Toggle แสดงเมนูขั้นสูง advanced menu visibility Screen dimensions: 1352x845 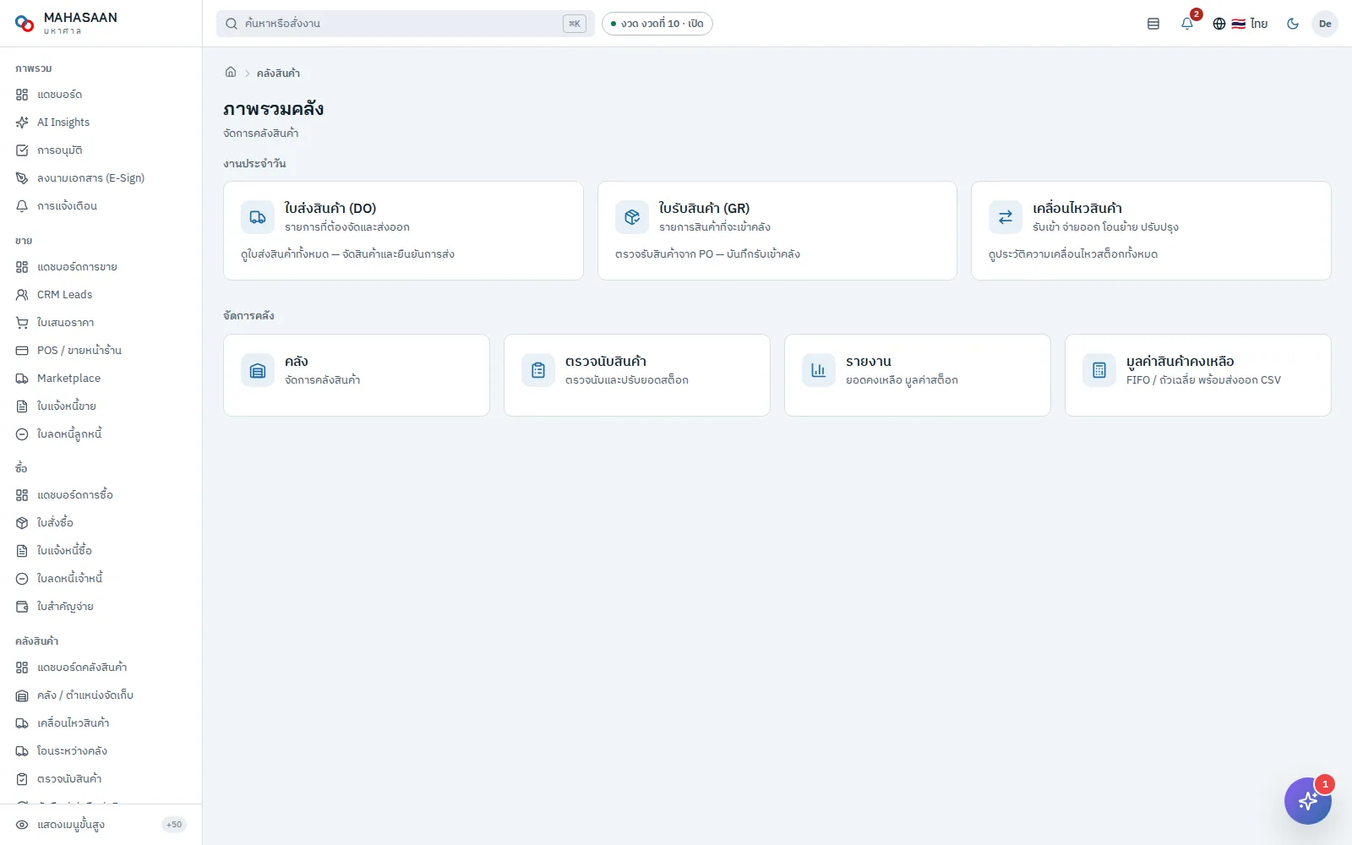(x=101, y=825)
